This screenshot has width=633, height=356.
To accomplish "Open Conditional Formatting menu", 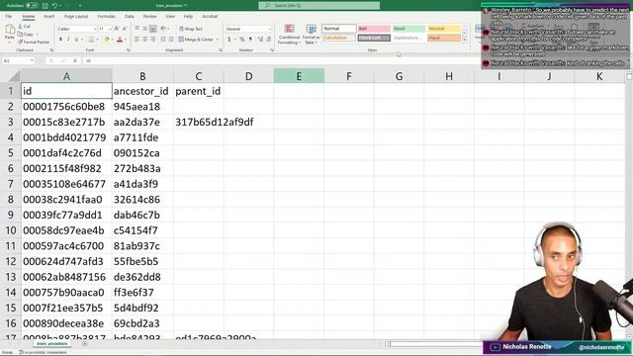I will 289,34.
